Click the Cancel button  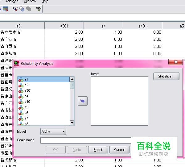pyautogui.click(x=119, y=150)
